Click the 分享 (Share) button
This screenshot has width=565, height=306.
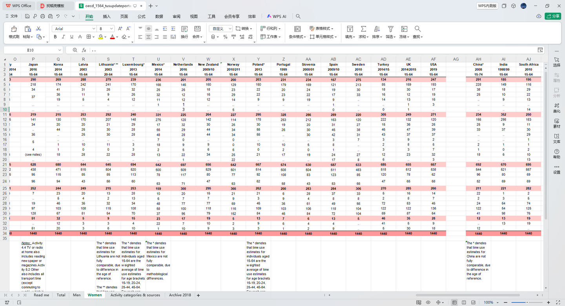[x=553, y=16]
